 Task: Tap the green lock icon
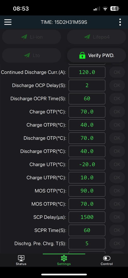point(82,55)
